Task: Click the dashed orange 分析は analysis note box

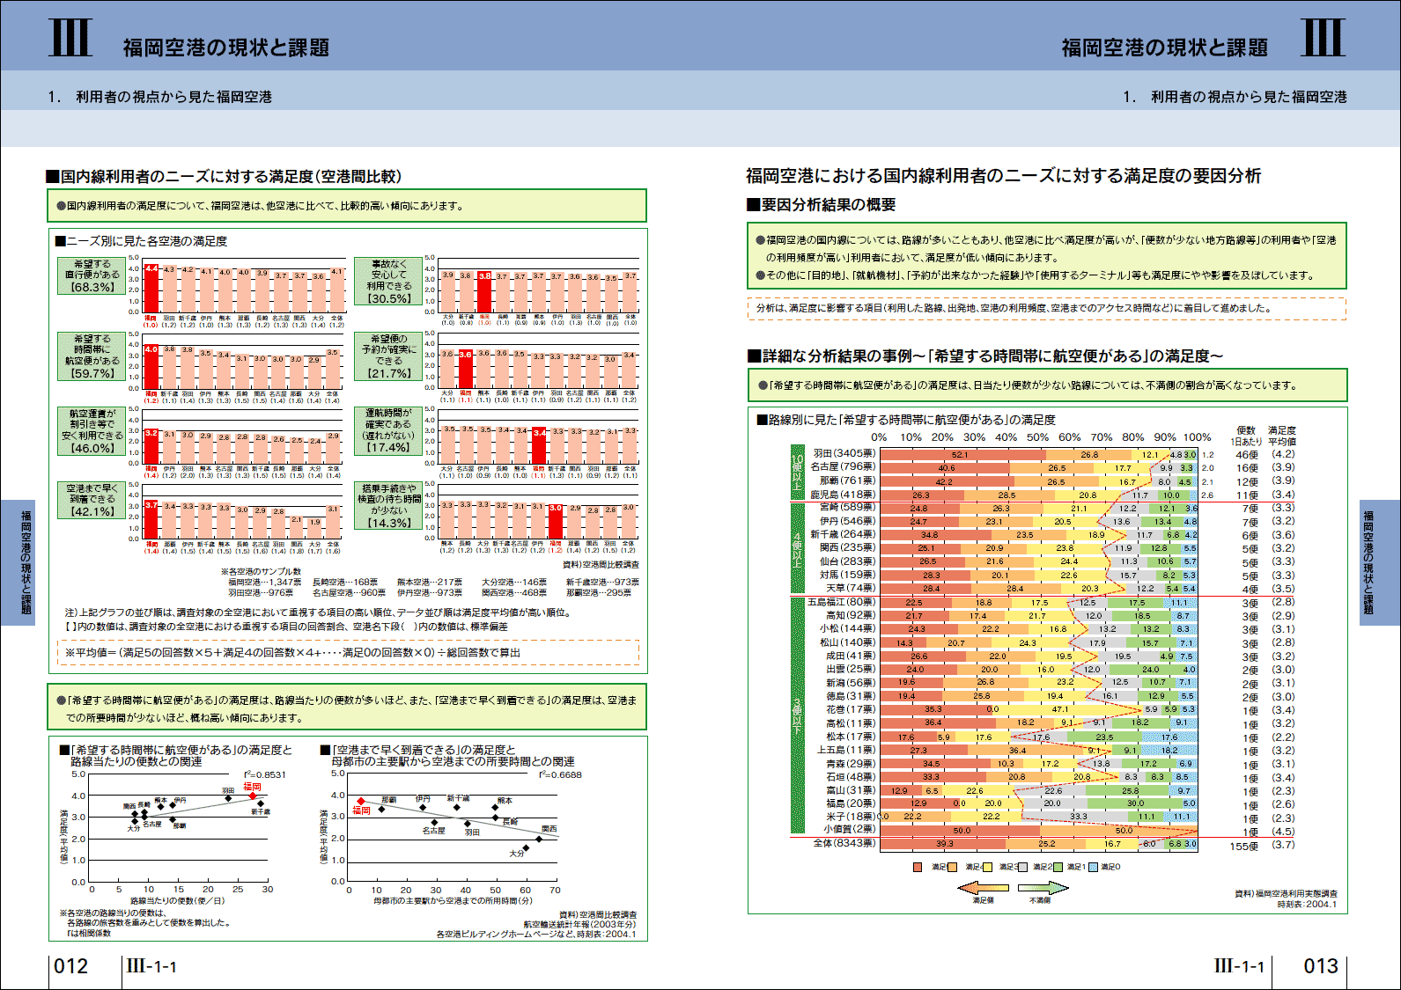Action: pos(1047,309)
